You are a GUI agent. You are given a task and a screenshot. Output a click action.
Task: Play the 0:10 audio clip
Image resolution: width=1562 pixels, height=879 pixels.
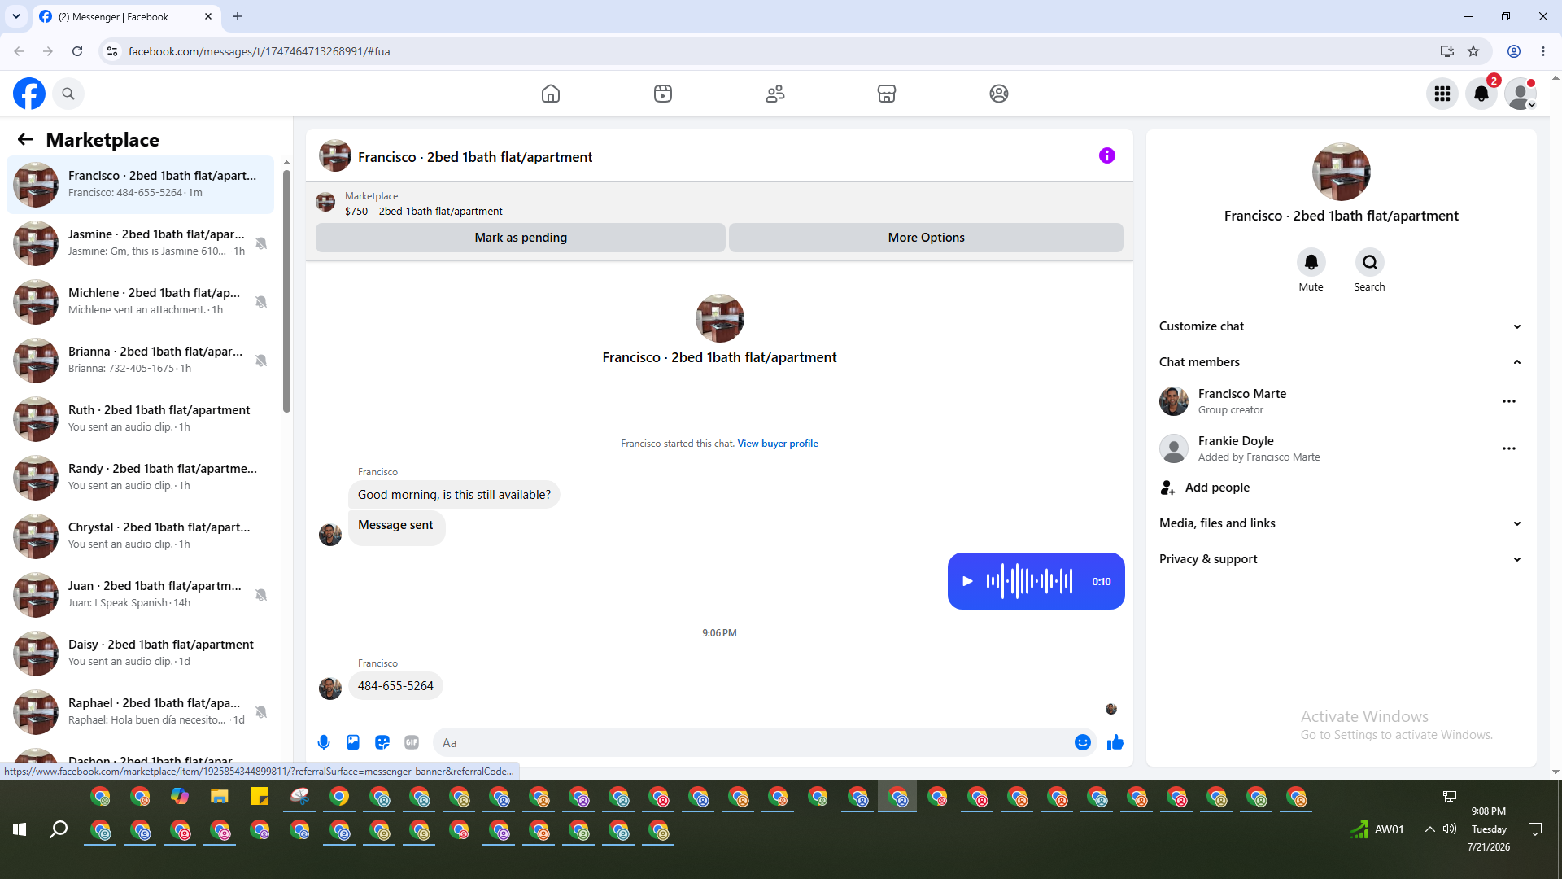coord(967,581)
